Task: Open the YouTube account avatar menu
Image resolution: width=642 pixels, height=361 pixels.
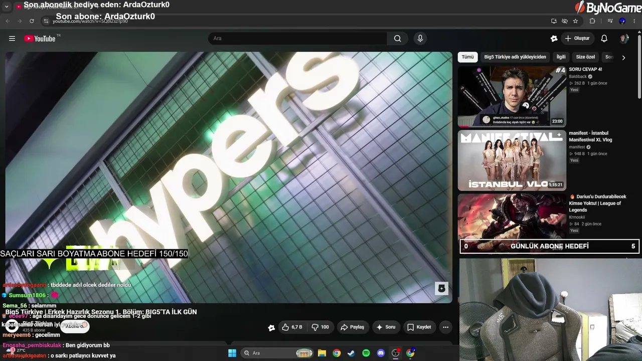Action: click(x=624, y=39)
